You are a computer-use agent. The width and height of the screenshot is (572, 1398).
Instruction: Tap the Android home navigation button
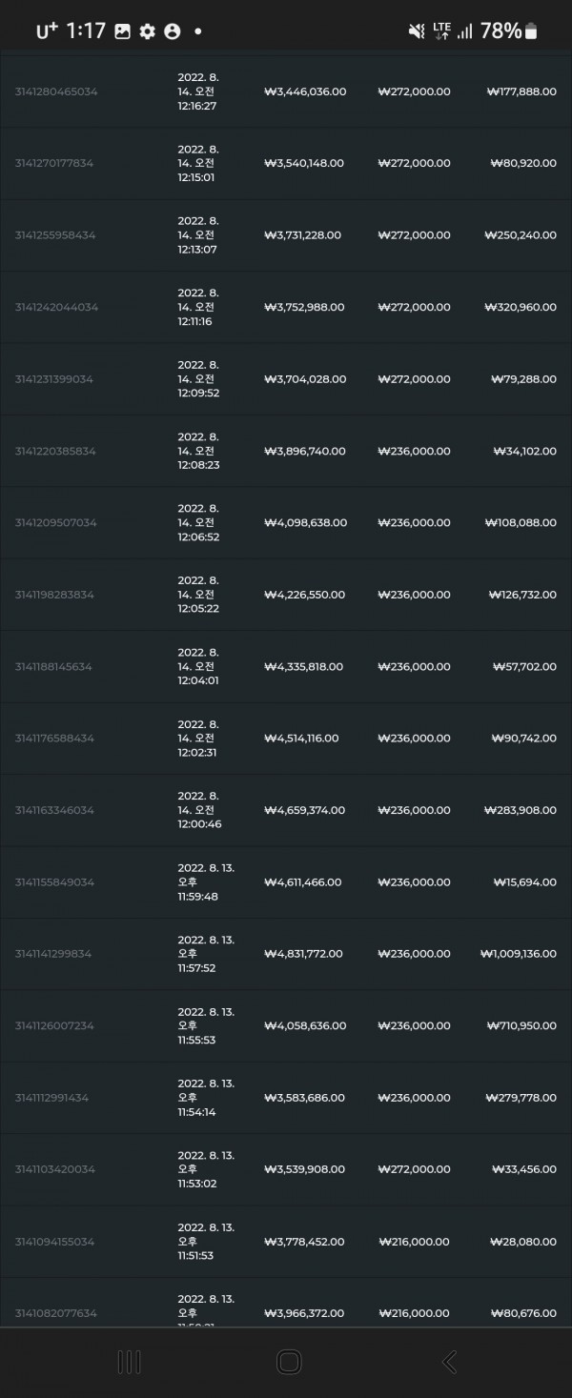[289, 1362]
